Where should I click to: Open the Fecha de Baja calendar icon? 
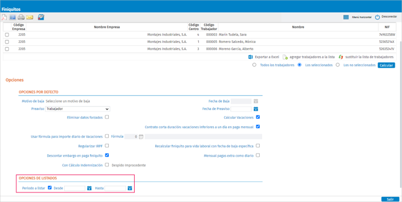256,101
